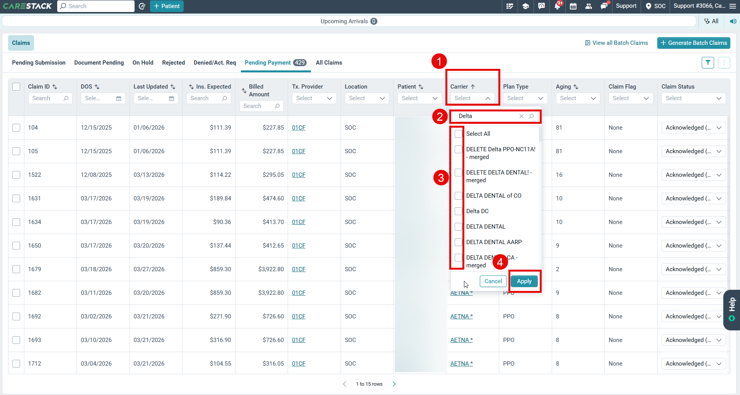
Task: Check the Select All carrier checkbox
Action: [459, 134]
